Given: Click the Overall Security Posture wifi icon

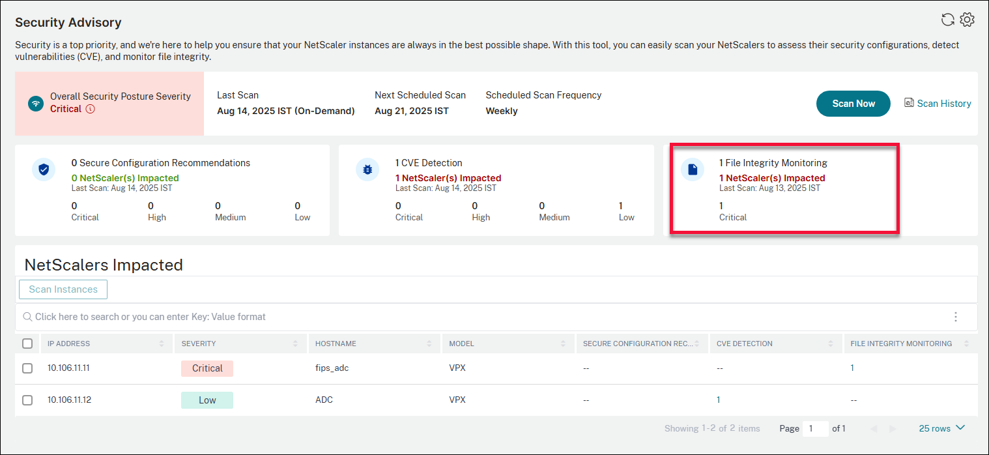Looking at the screenshot, I should pos(36,103).
